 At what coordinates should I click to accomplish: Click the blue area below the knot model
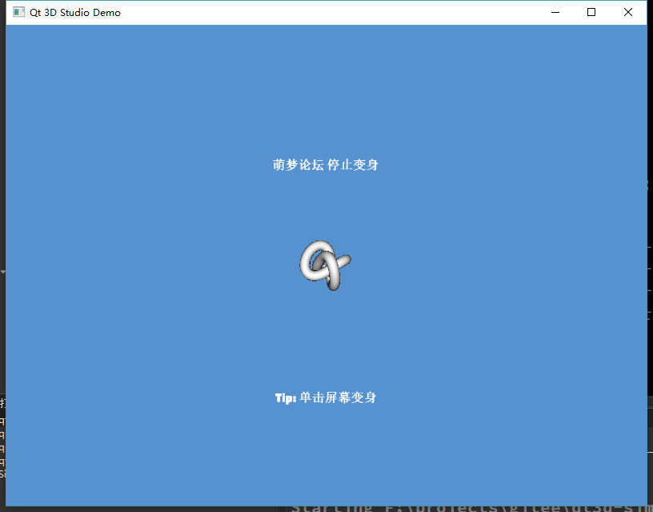tap(324, 337)
